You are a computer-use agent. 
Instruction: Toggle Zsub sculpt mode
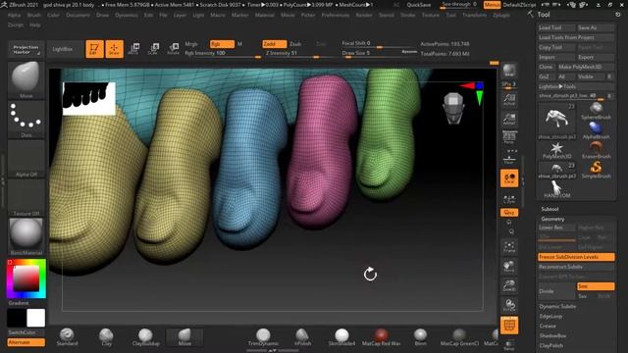coord(295,44)
